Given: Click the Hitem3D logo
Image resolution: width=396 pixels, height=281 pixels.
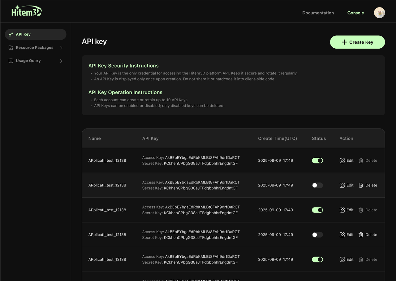Looking at the screenshot, I should pyautogui.click(x=26, y=11).
